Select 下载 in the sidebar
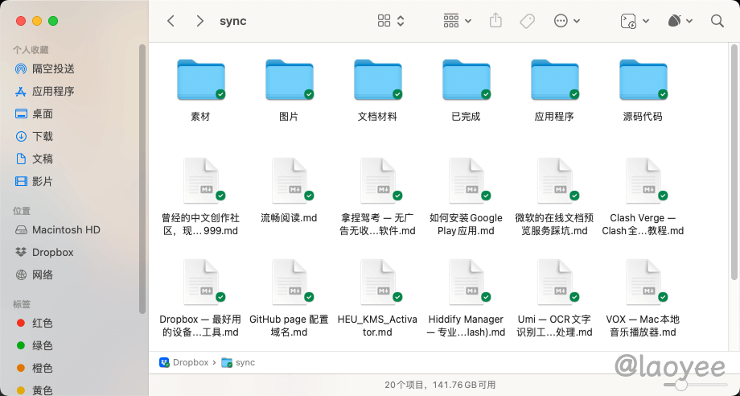740x396 pixels. click(x=43, y=136)
